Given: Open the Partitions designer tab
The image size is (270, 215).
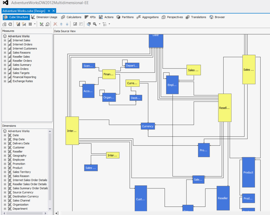Looking at the screenshot, I should click(x=125, y=17).
